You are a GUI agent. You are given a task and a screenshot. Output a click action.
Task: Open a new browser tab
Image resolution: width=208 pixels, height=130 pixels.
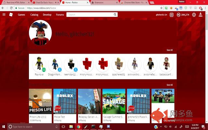point(152,3)
